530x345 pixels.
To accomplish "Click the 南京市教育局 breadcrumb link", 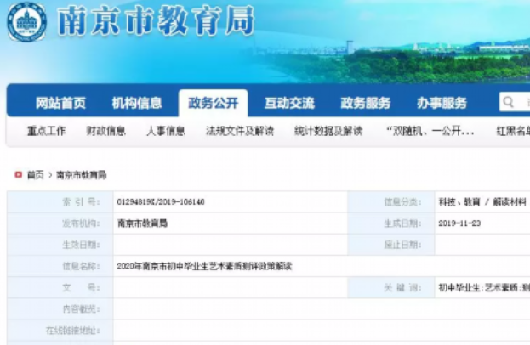I will point(82,175).
